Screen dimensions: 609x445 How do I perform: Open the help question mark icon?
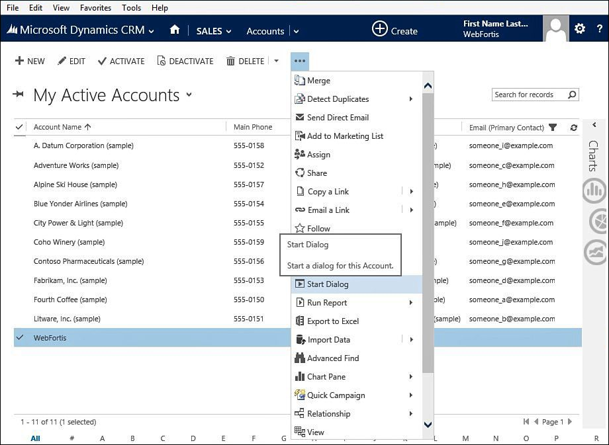point(599,28)
